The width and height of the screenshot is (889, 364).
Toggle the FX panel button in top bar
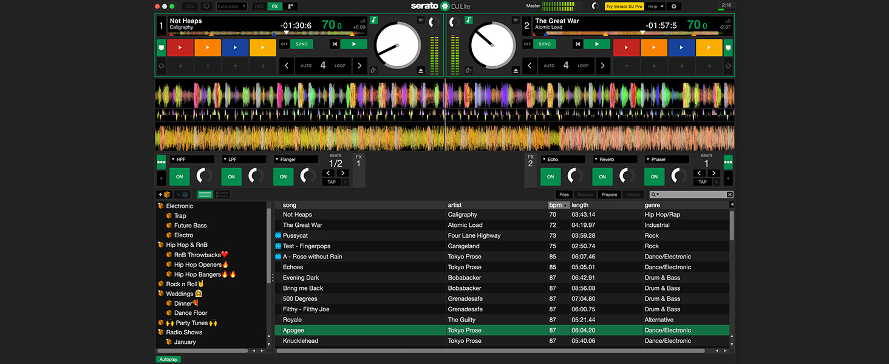click(x=275, y=6)
